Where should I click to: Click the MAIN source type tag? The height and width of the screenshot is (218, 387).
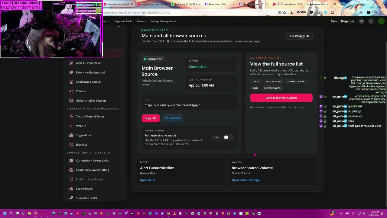pyautogui.click(x=256, y=81)
